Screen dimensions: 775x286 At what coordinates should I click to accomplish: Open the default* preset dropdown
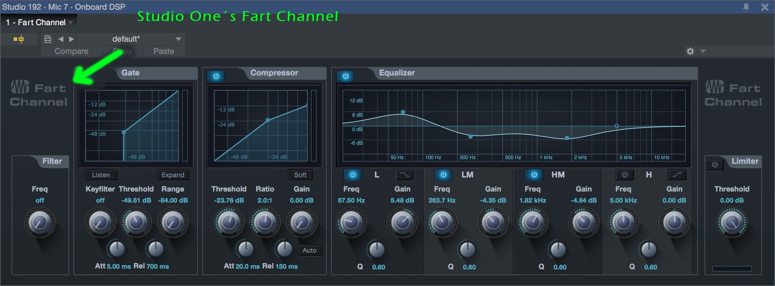[x=131, y=39]
